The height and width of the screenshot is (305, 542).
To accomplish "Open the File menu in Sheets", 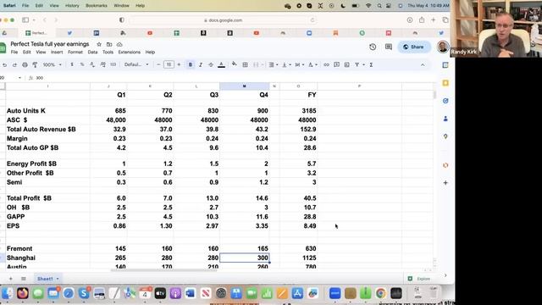I will [14, 53].
